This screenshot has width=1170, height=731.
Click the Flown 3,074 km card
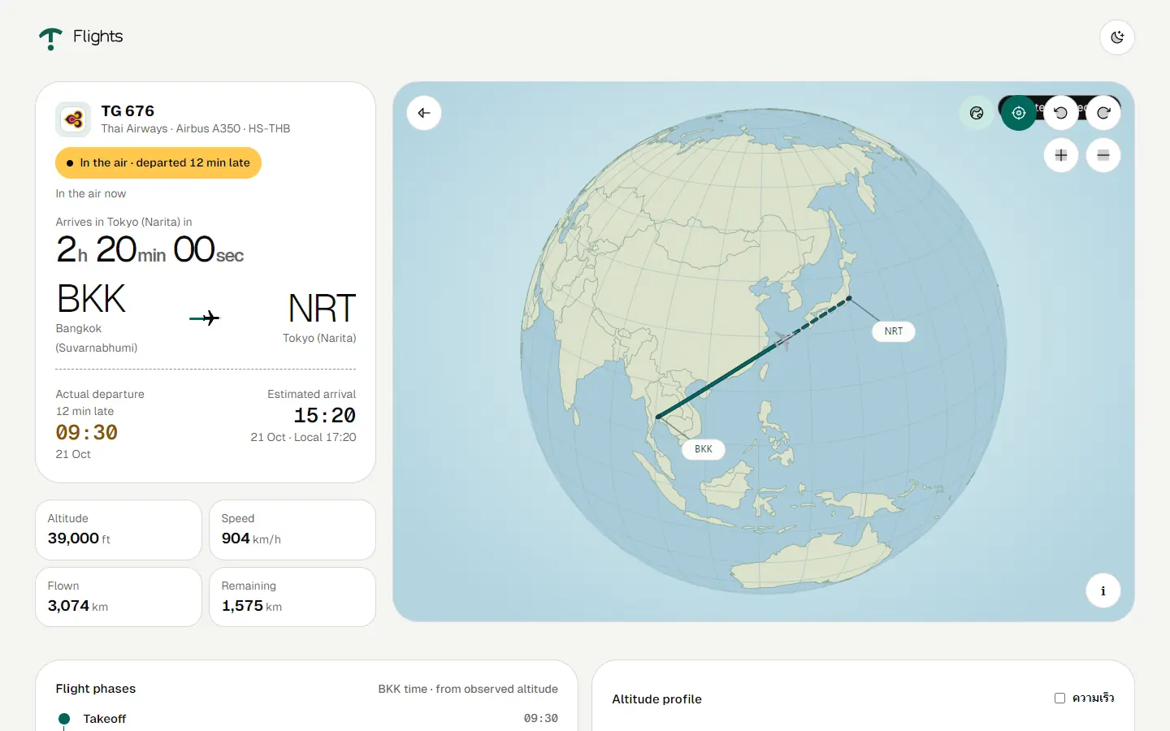(119, 597)
